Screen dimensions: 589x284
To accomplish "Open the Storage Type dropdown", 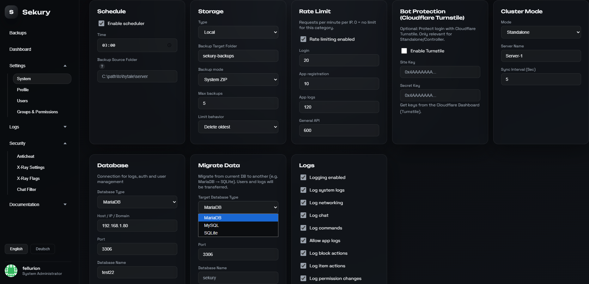I will pyautogui.click(x=238, y=32).
